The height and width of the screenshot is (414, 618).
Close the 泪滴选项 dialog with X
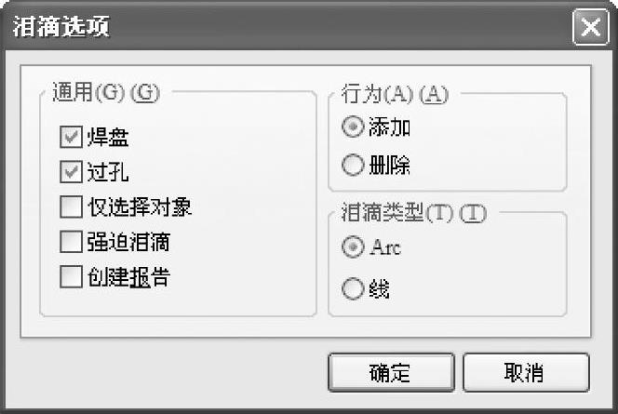pyautogui.click(x=590, y=26)
